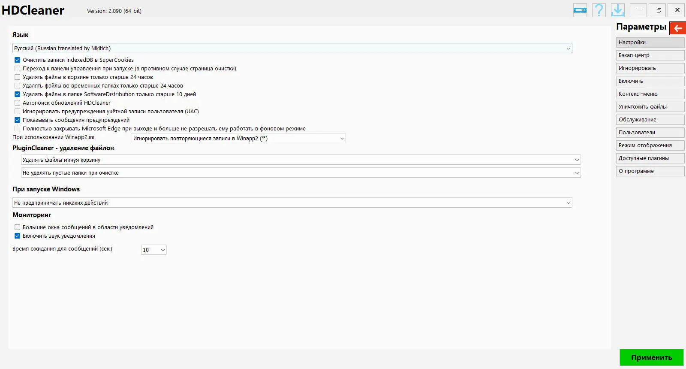Image resolution: width=686 pixels, height=369 pixels.
Task: Click the download update arrow icon
Action: 617,10
